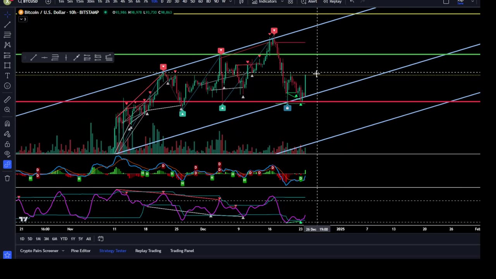Switch to the 1h timeframe
The height and width of the screenshot is (279, 496).
100,2
